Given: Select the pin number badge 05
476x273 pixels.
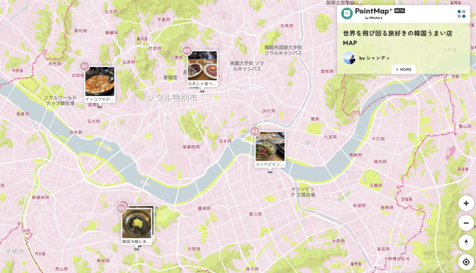Looking at the screenshot, I should coord(121,208).
